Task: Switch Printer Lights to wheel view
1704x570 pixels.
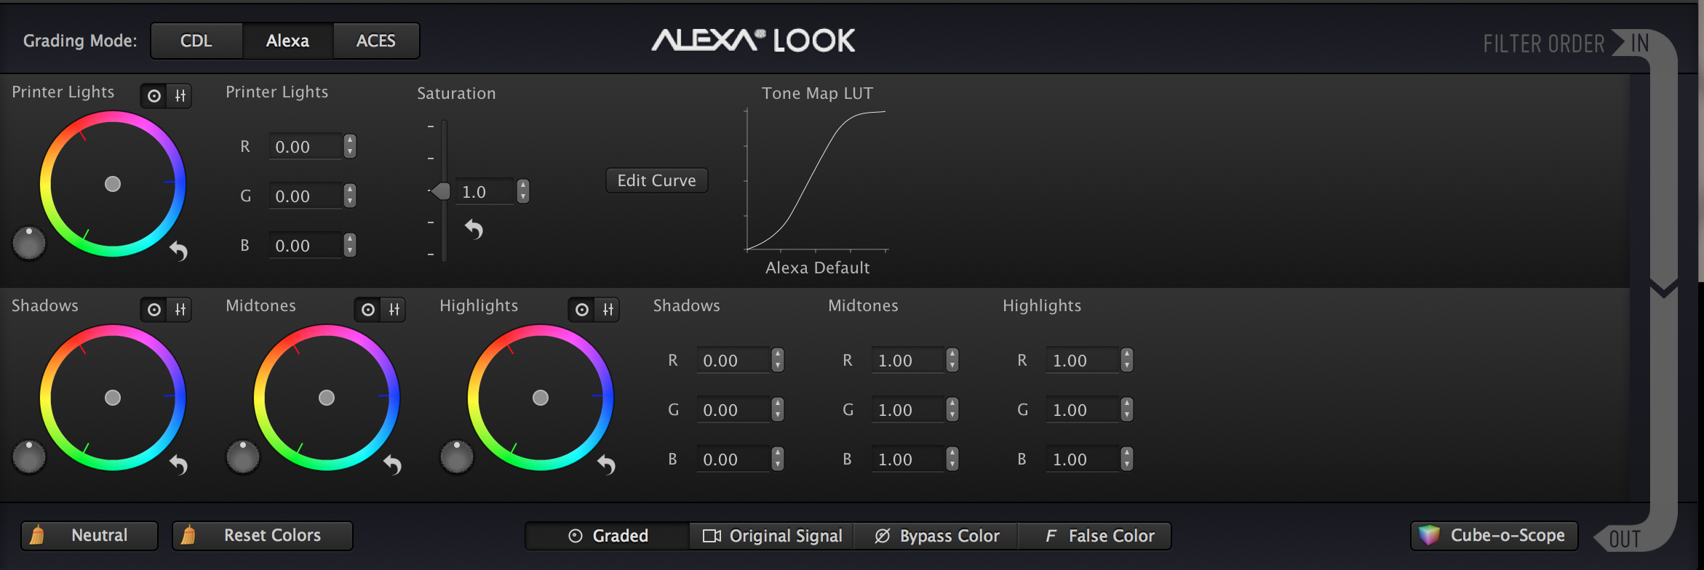Action: pos(154,96)
